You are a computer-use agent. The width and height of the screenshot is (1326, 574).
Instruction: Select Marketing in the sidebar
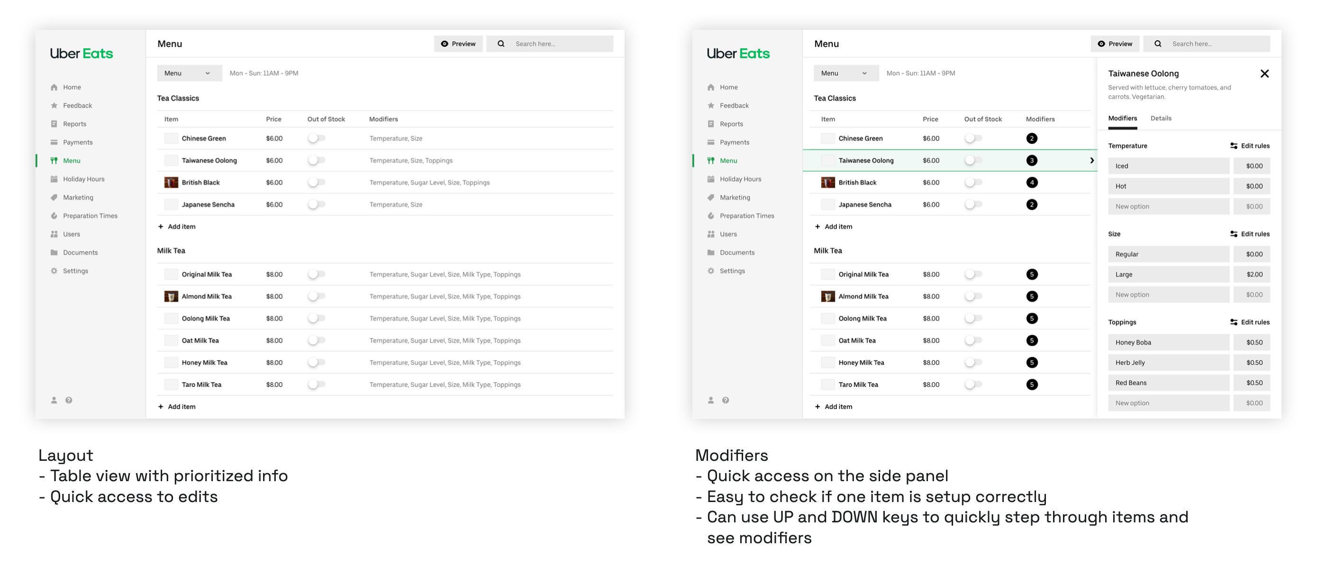pyautogui.click(x=78, y=197)
